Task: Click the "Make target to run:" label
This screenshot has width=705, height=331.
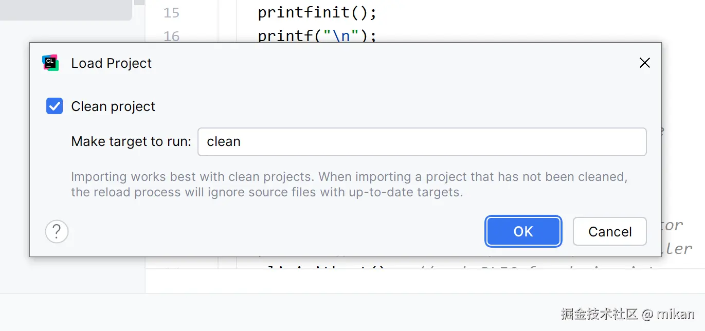Action: 131,142
